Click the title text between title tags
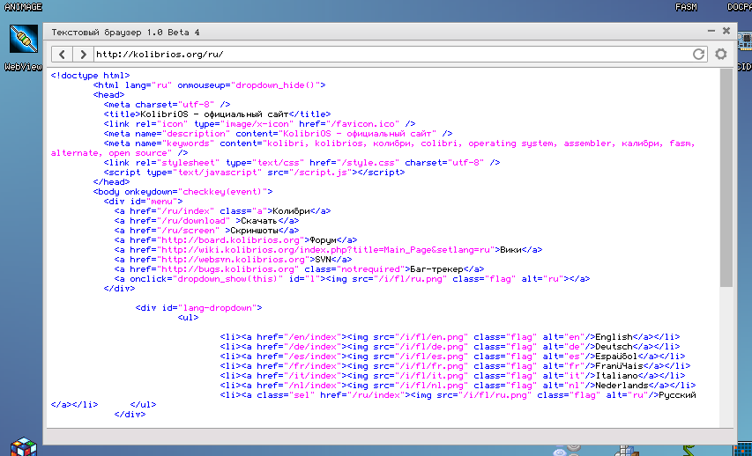The width and height of the screenshot is (752, 456). 214,114
